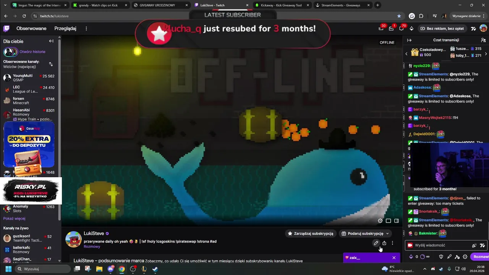The image size is (489, 275).
Task: Open the Get Bits diamond icon
Action: point(411,29)
